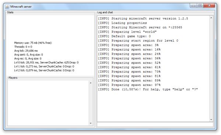
Task: Click the Memory use stats line
Action: coord(33,43)
